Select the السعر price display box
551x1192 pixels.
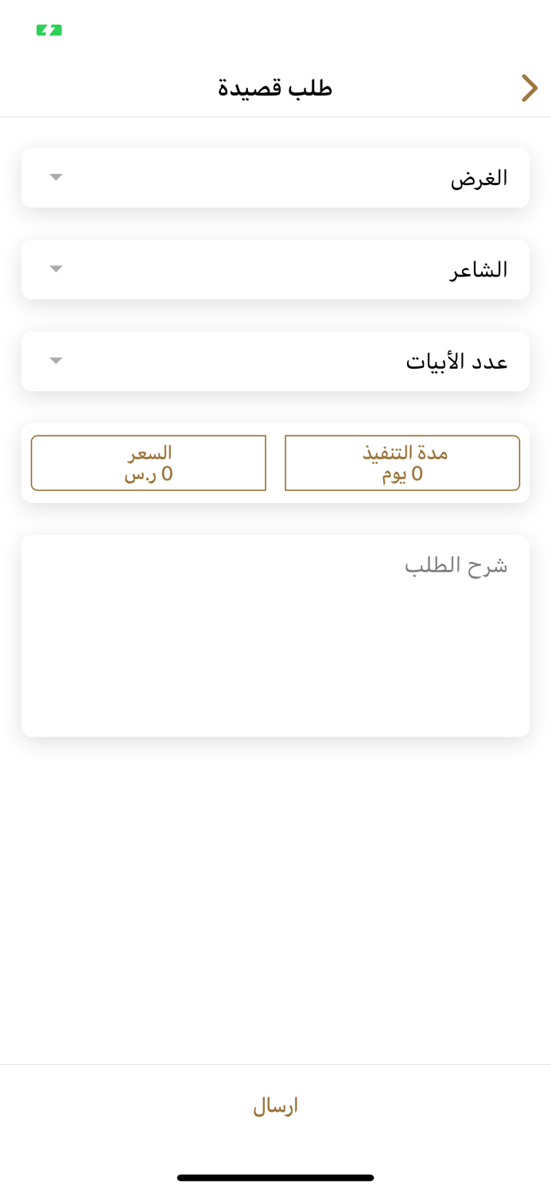coord(149,462)
